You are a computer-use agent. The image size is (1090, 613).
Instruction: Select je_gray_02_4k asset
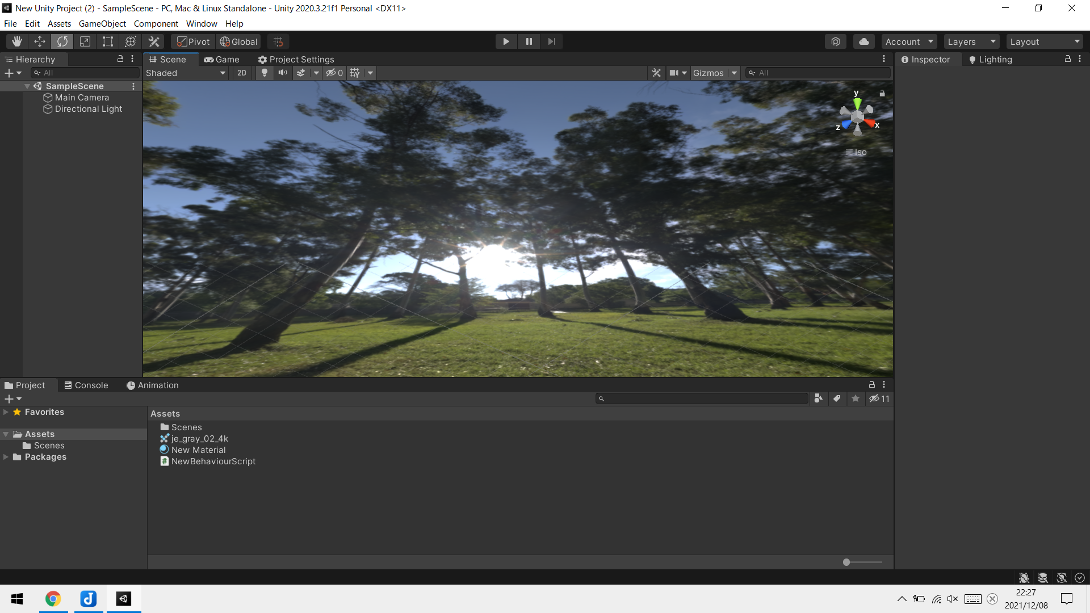tap(199, 439)
